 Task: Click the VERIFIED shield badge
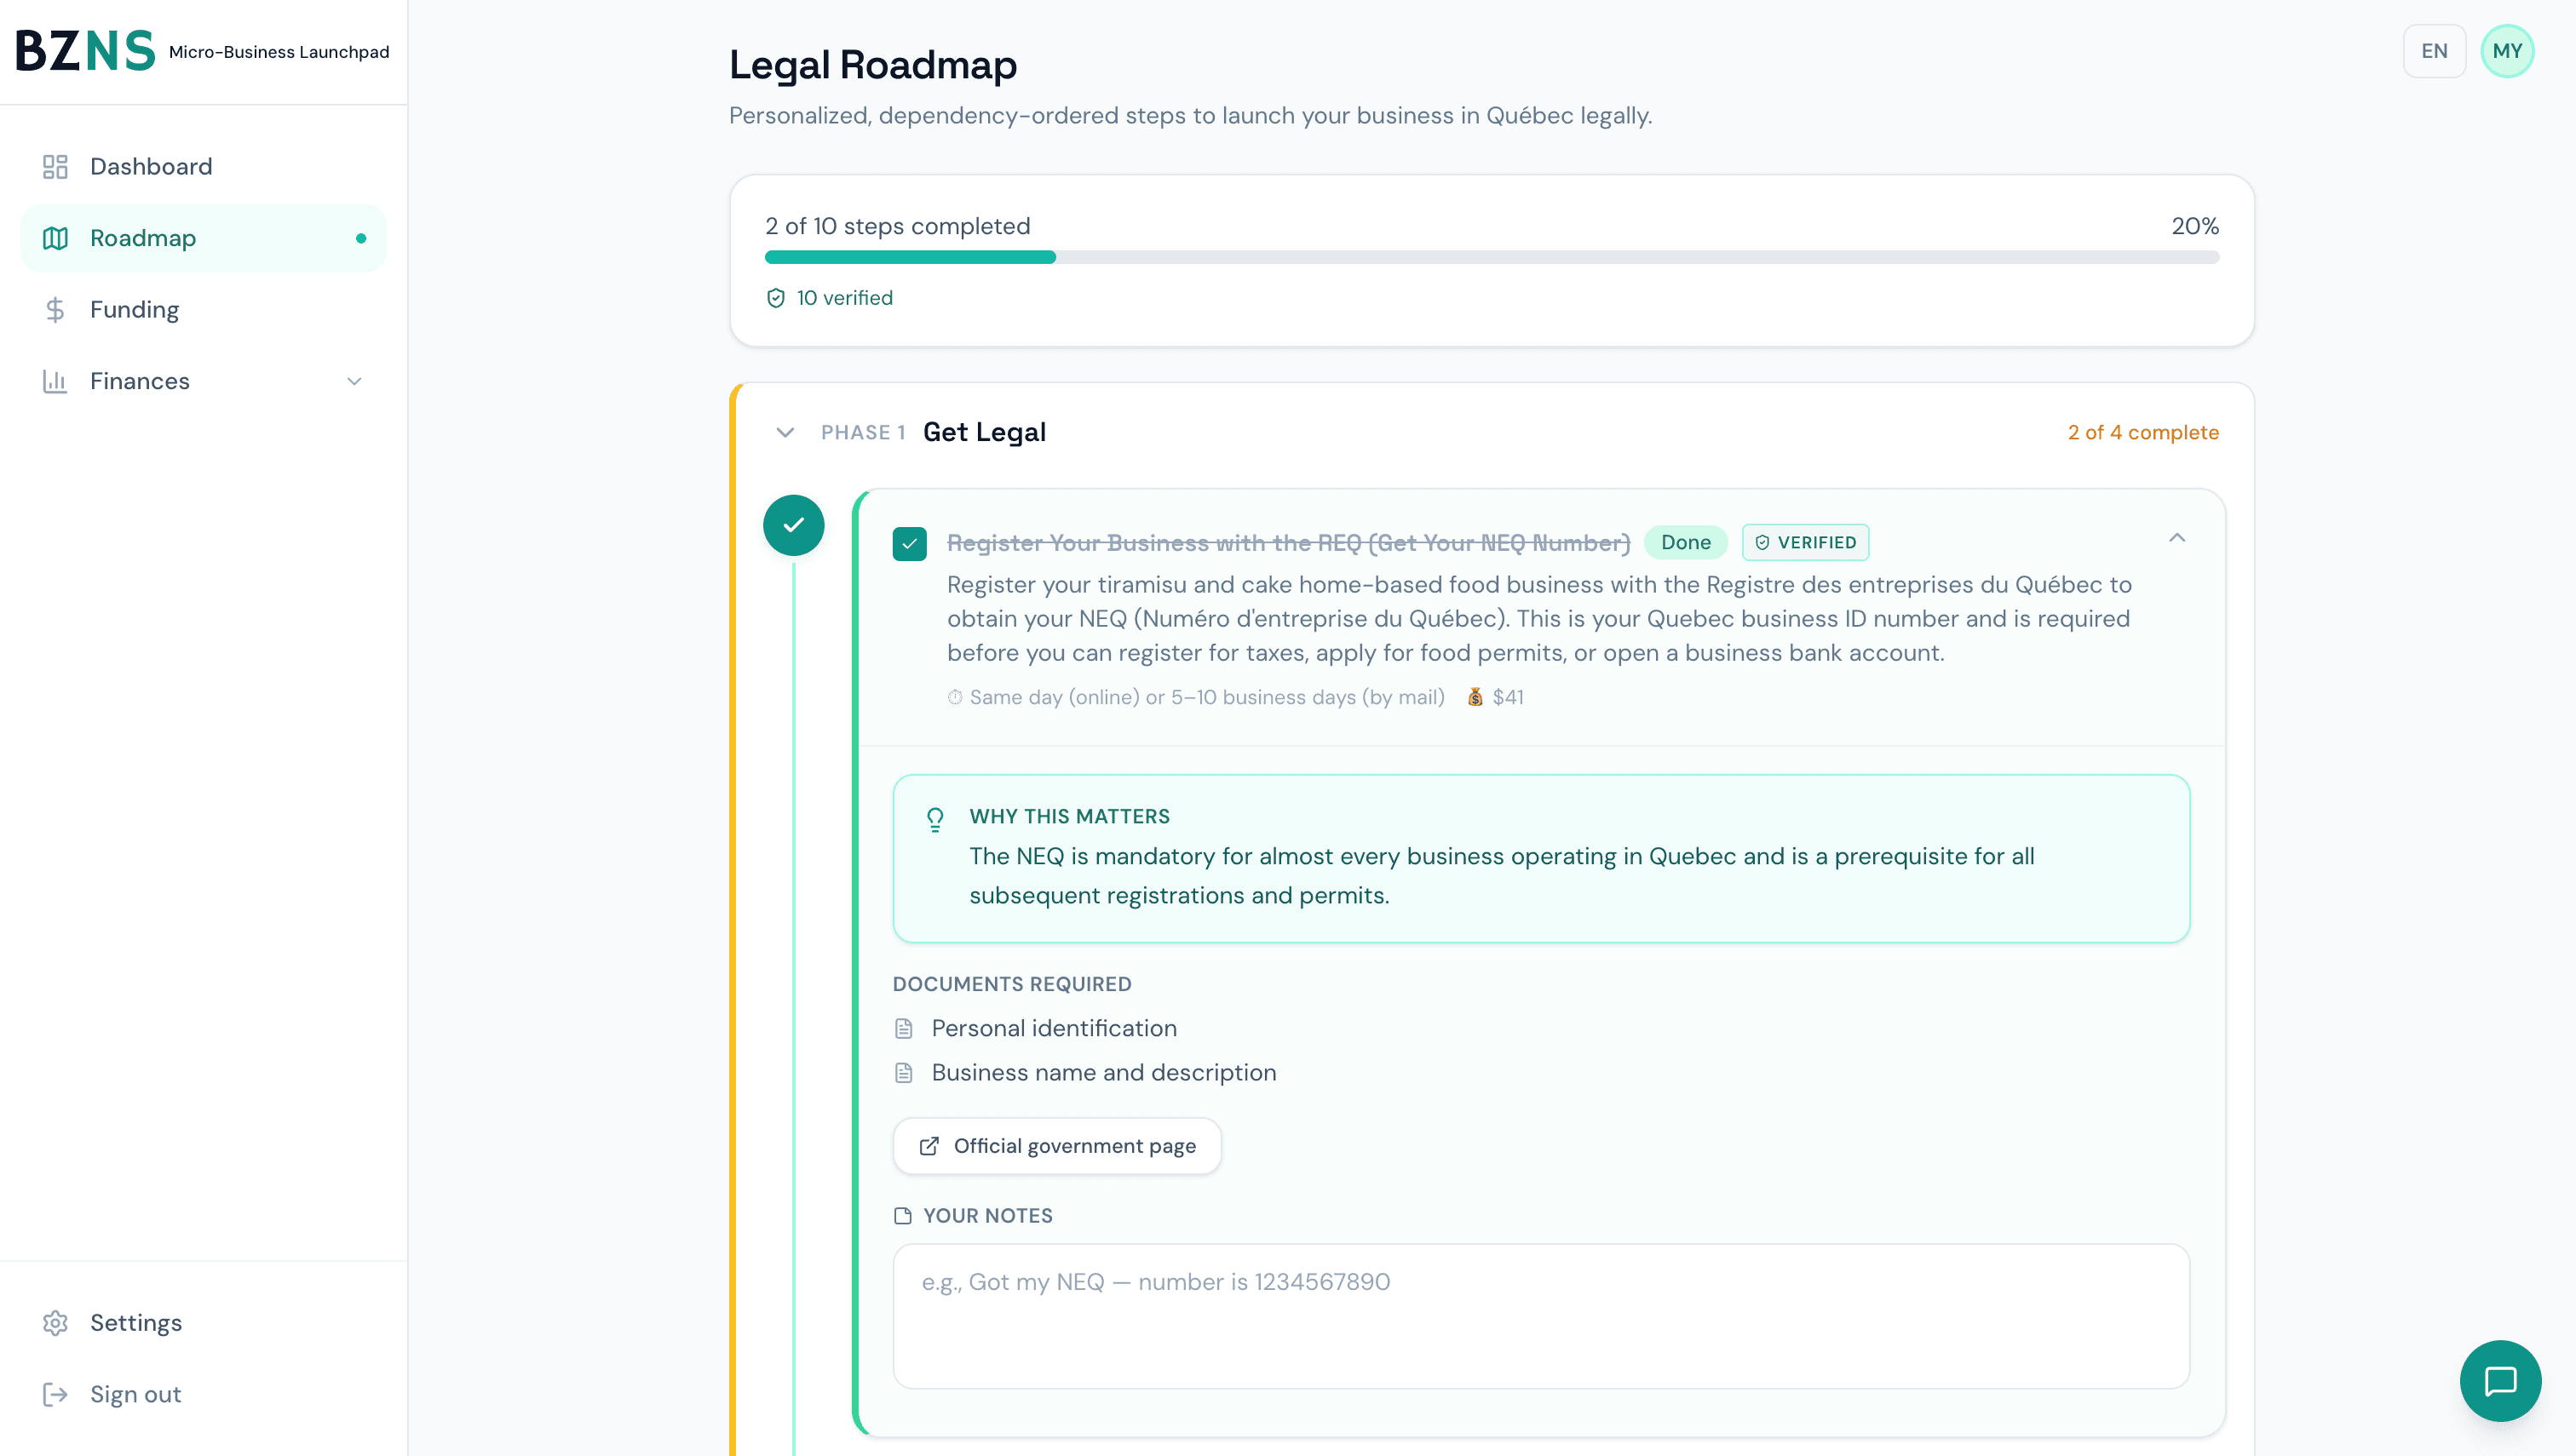[1805, 542]
